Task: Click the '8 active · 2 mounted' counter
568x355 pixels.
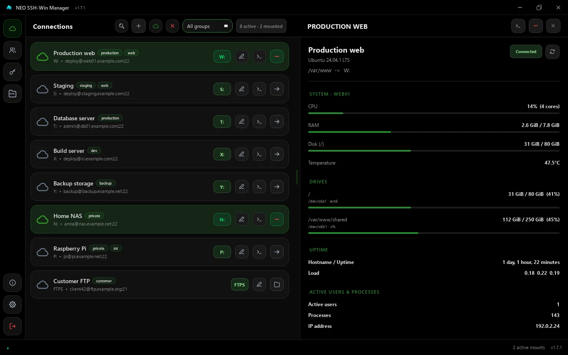Action: point(261,26)
